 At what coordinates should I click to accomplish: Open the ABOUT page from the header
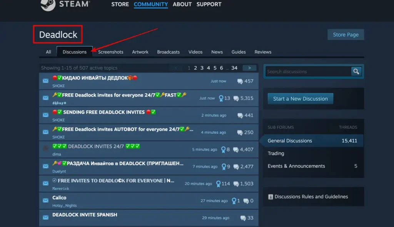click(x=182, y=4)
